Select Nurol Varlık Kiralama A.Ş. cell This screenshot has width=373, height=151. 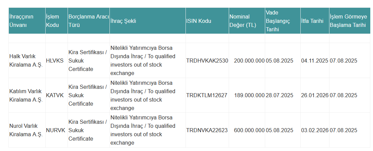(27, 130)
